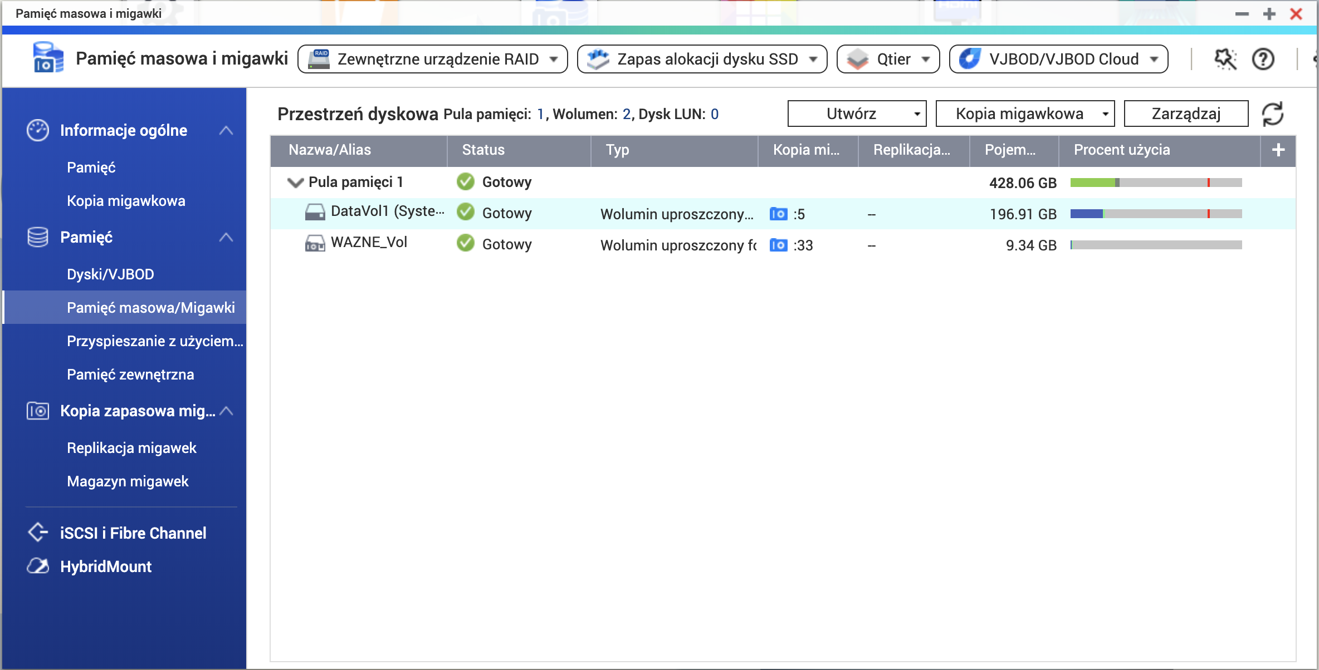
Task: Open HybridMount from sidebar
Action: pyautogui.click(x=106, y=566)
